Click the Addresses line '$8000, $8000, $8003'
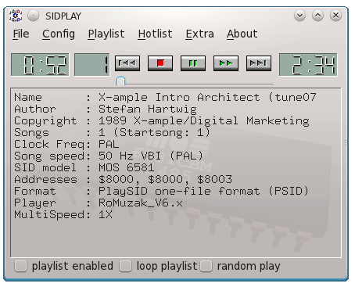Screen dimensions: 355x287 pos(165,179)
